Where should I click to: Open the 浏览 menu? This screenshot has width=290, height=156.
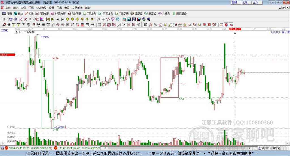[x=16, y=8]
